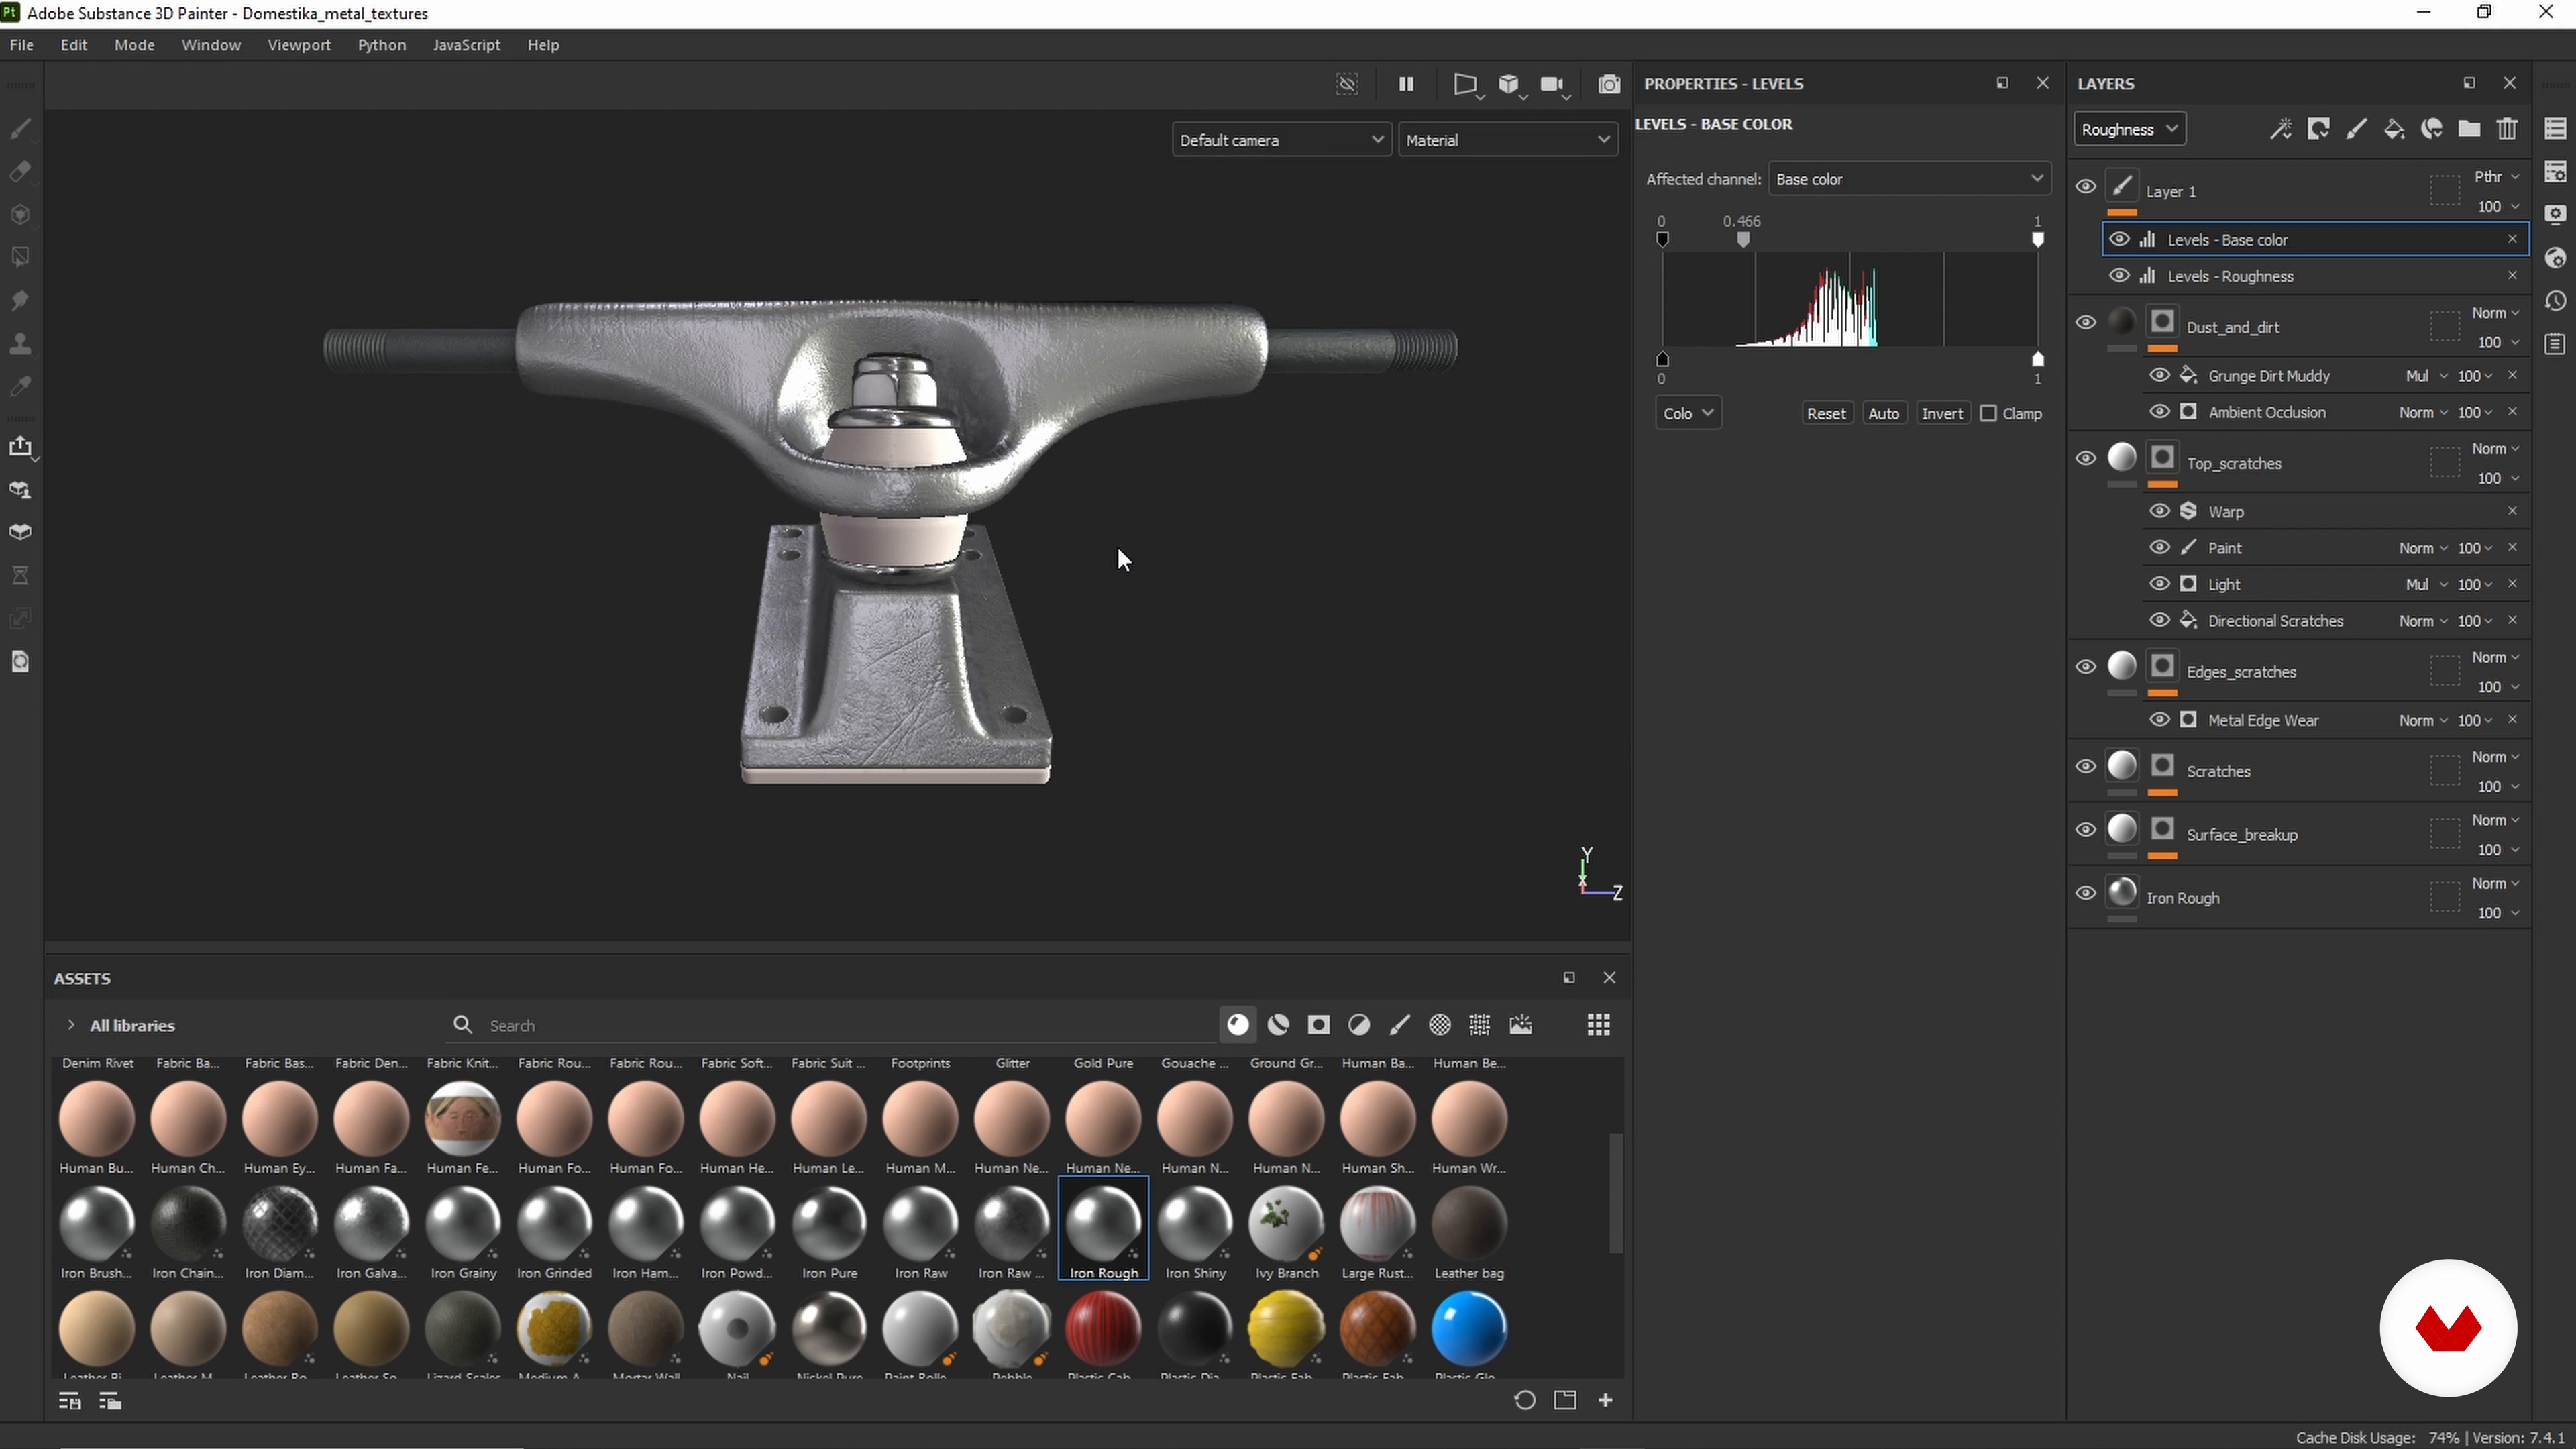The width and height of the screenshot is (2576, 1449).
Task: Remove Levels - Base color effect with X
Action: coord(2512,239)
